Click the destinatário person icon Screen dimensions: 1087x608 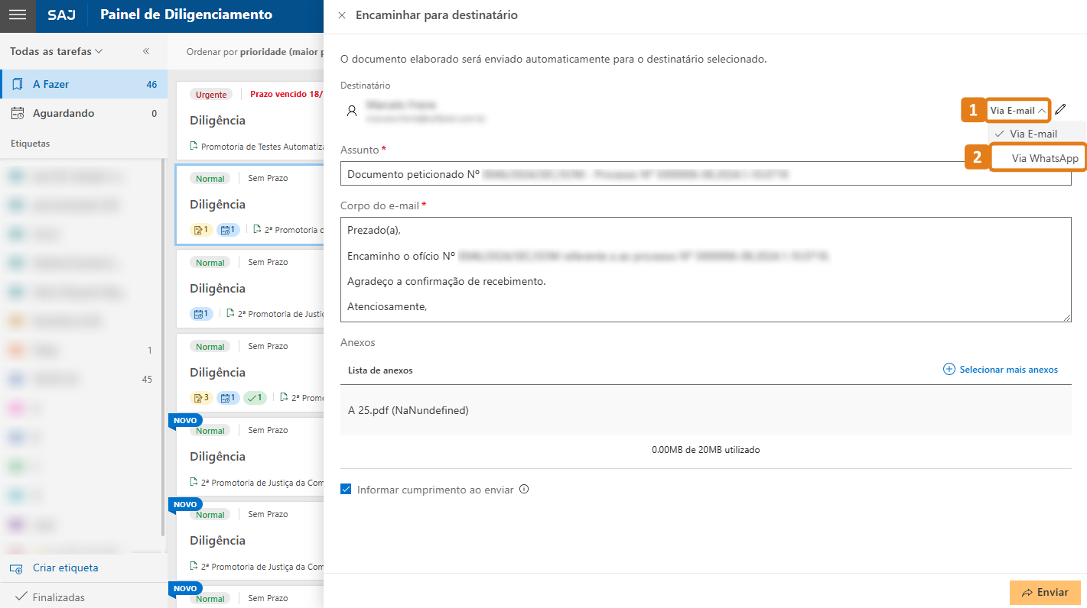point(352,110)
